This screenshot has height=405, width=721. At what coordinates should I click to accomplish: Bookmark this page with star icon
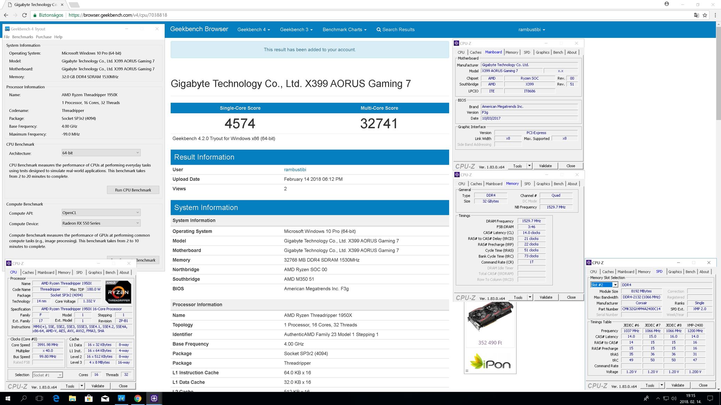coord(705,15)
